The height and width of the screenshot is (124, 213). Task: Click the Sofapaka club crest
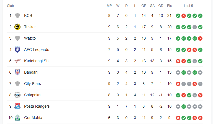[17, 95]
